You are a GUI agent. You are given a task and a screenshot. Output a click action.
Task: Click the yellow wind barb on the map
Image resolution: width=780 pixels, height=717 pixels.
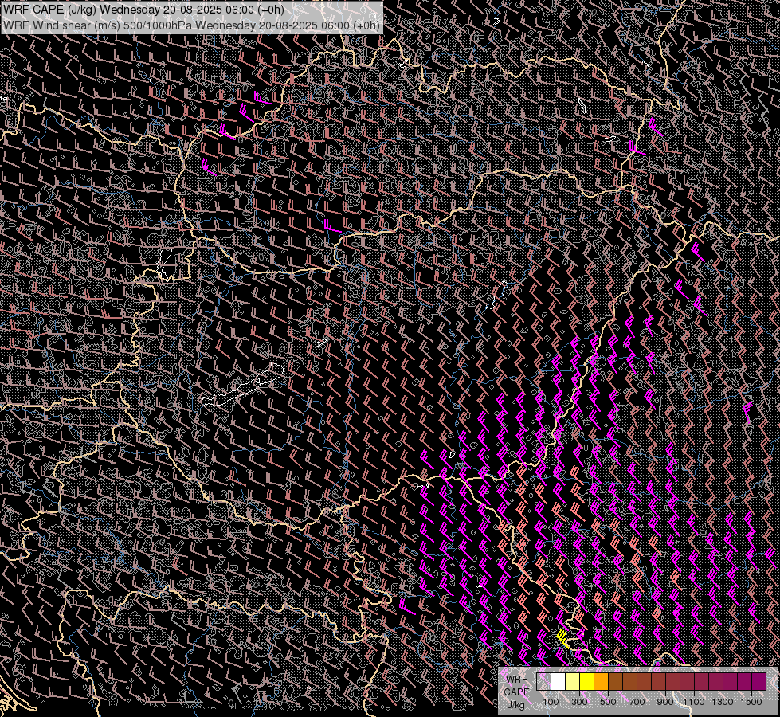[562, 639]
